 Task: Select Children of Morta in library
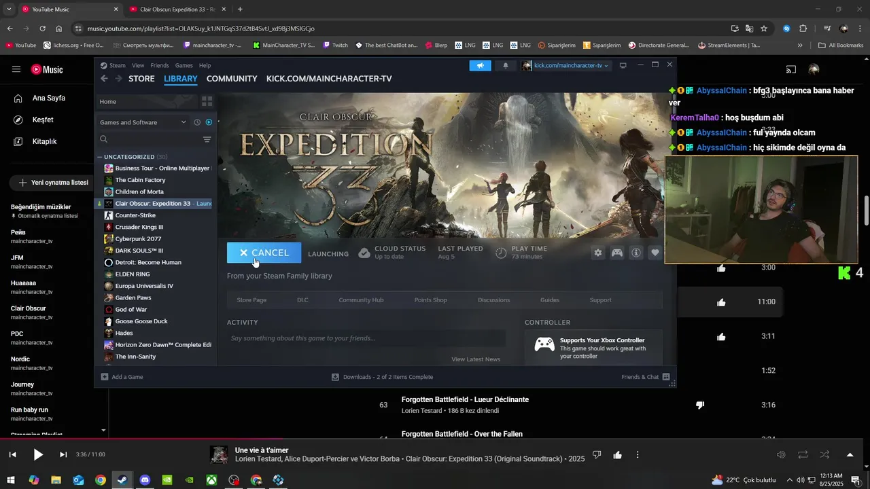(x=139, y=192)
